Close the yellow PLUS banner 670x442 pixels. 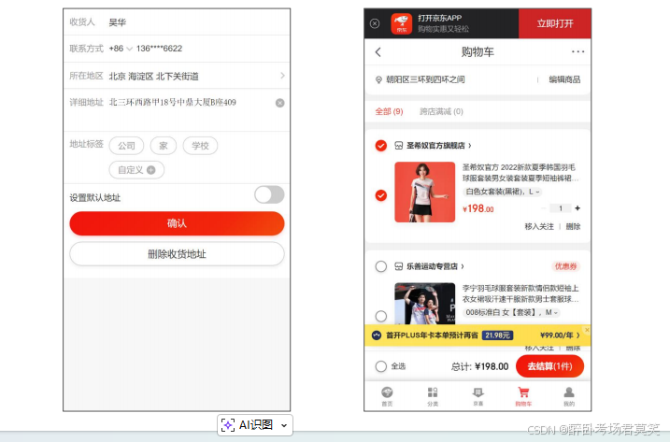tap(587, 330)
